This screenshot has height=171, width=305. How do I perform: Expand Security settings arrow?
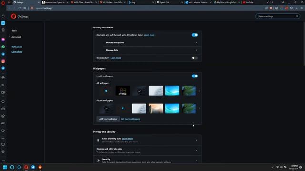tap(196, 161)
